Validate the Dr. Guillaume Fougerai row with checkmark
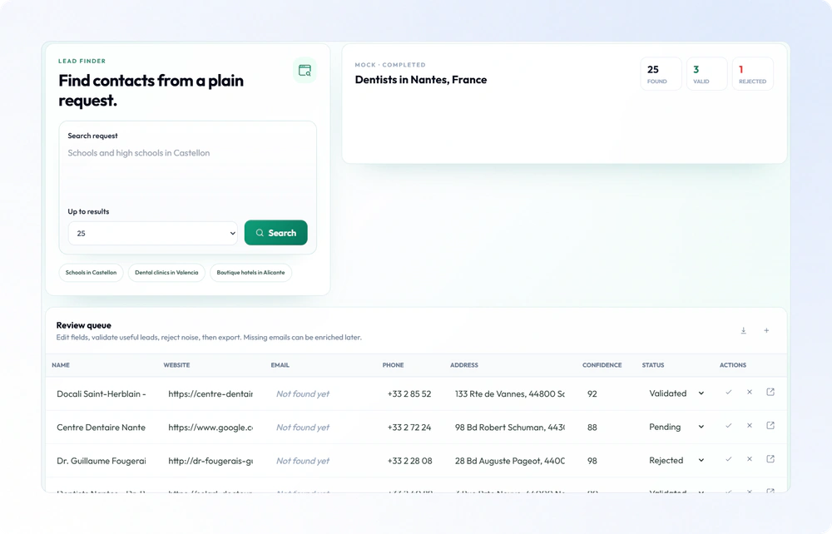832x534 pixels. [729, 459]
